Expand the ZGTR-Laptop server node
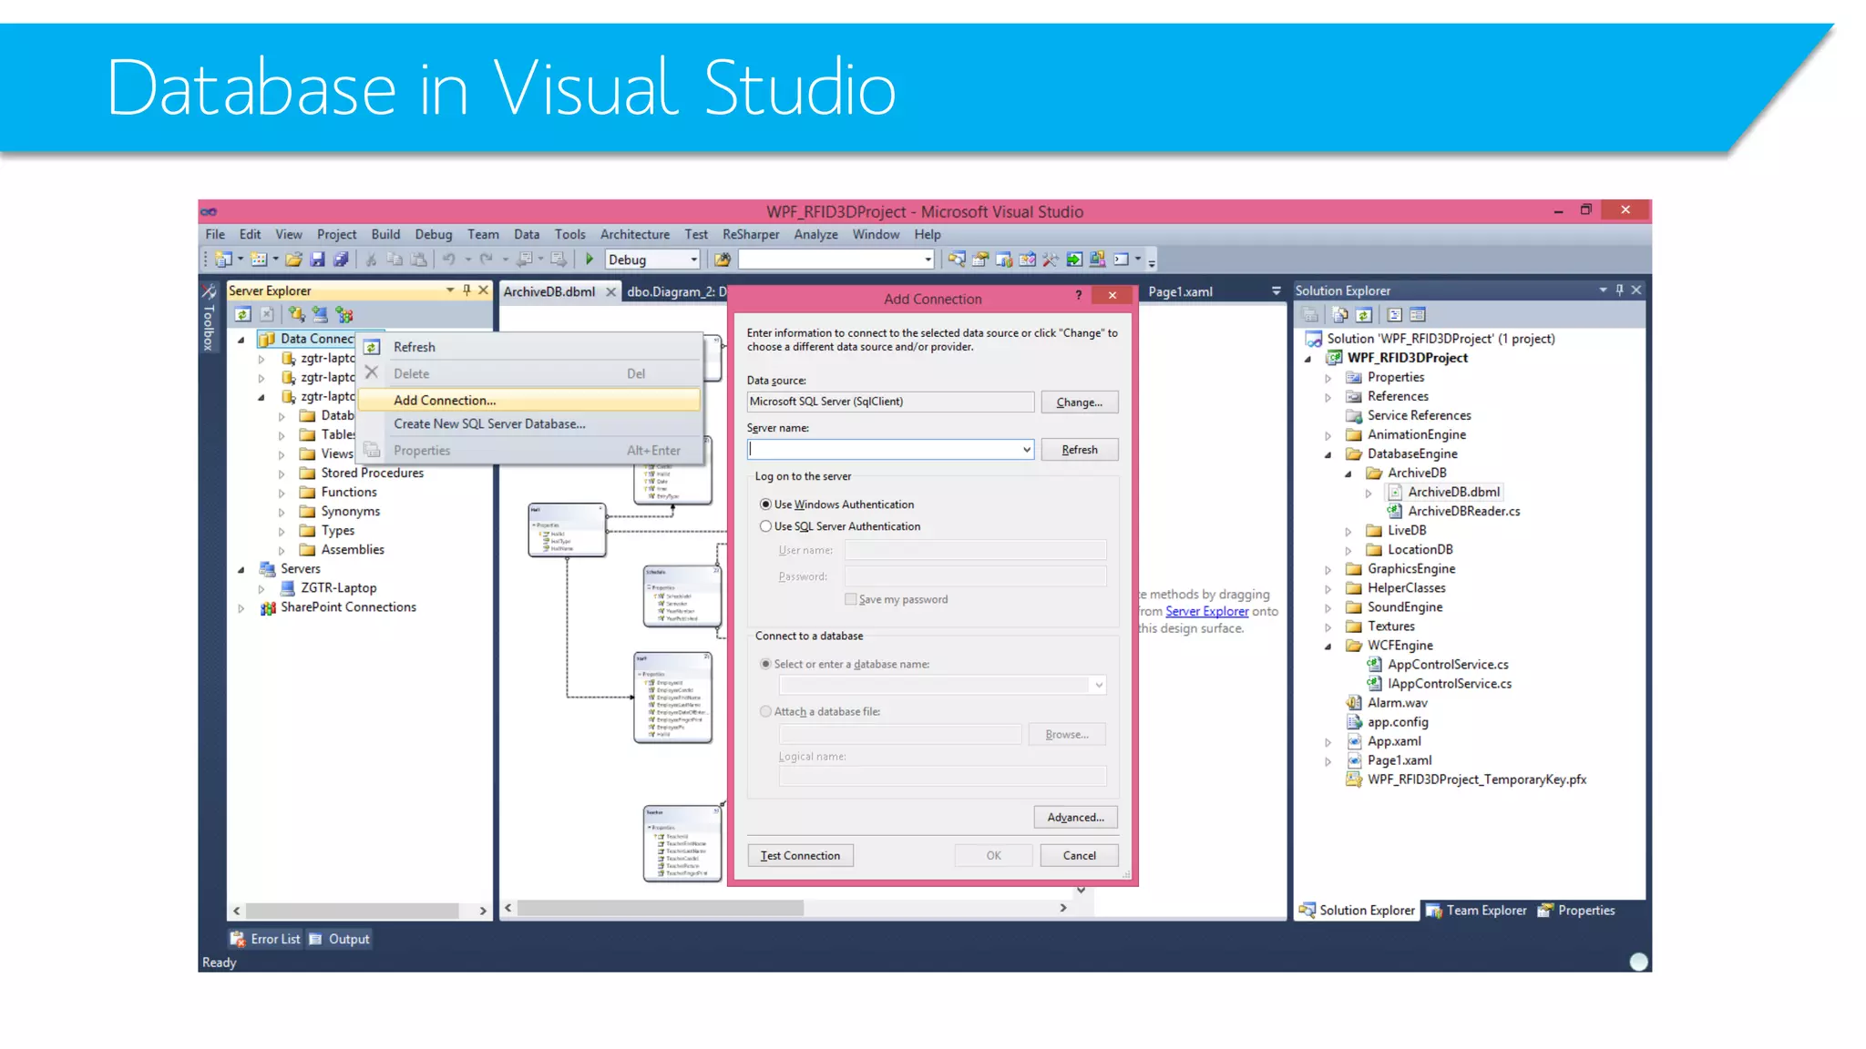 click(261, 589)
